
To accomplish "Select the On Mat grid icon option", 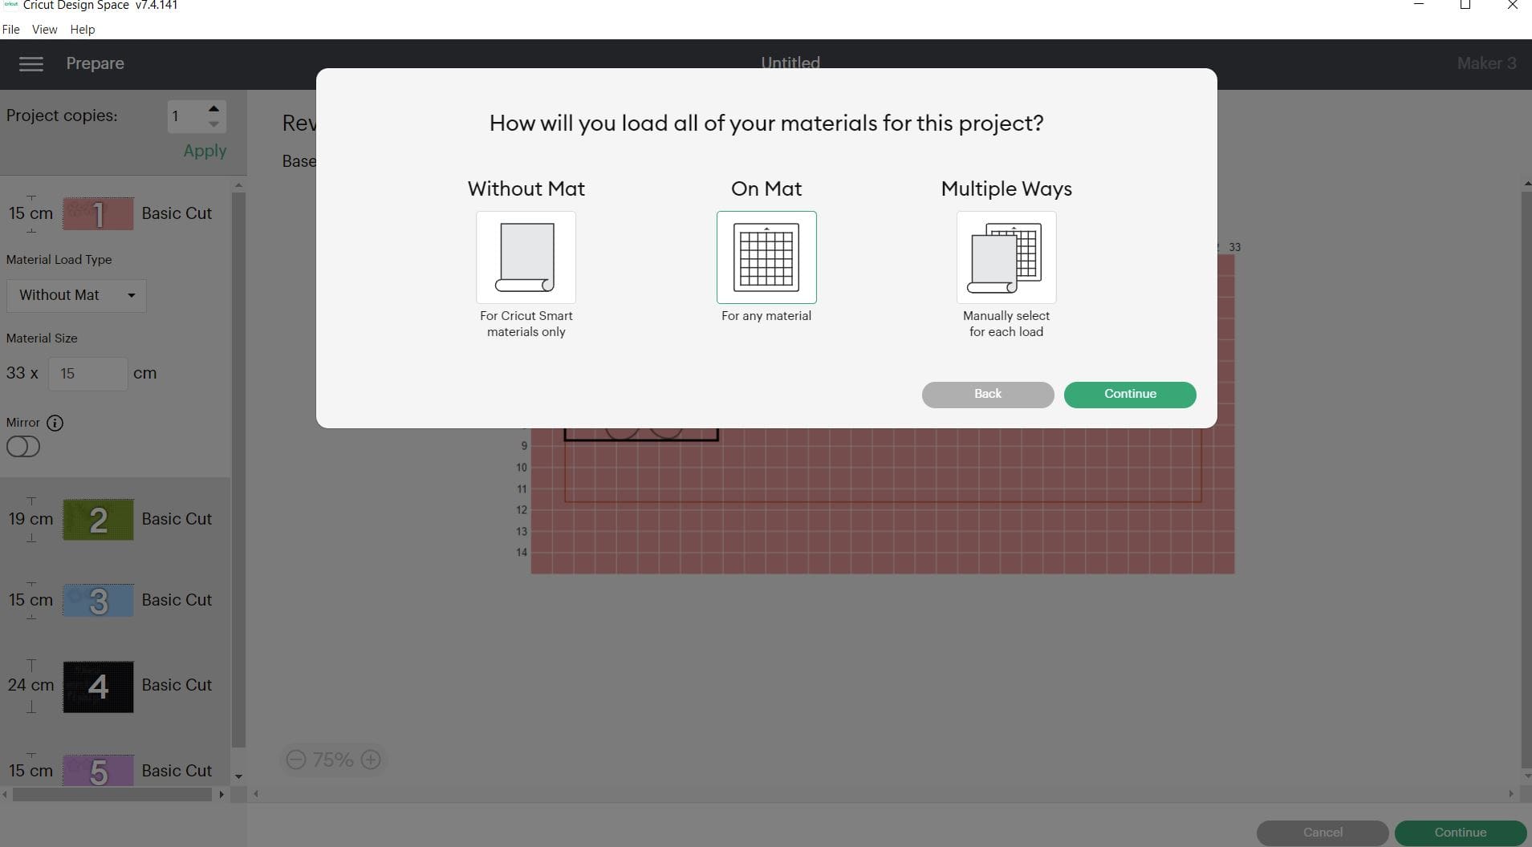I will 766,257.
